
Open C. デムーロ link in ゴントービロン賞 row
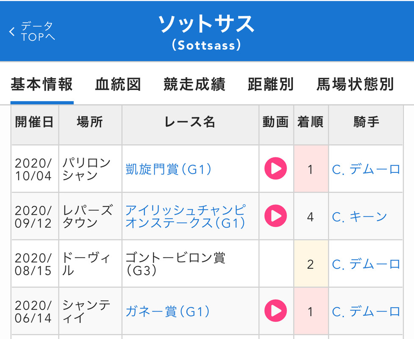click(366, 264)
